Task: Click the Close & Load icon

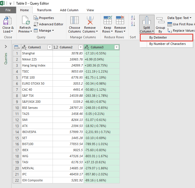Action: coord(7,20)
